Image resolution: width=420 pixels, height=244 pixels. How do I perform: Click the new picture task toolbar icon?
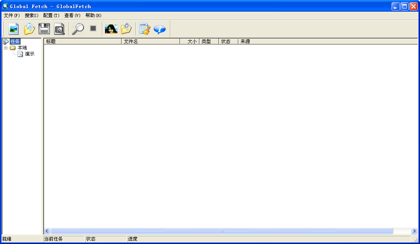[x=14, y=29]
